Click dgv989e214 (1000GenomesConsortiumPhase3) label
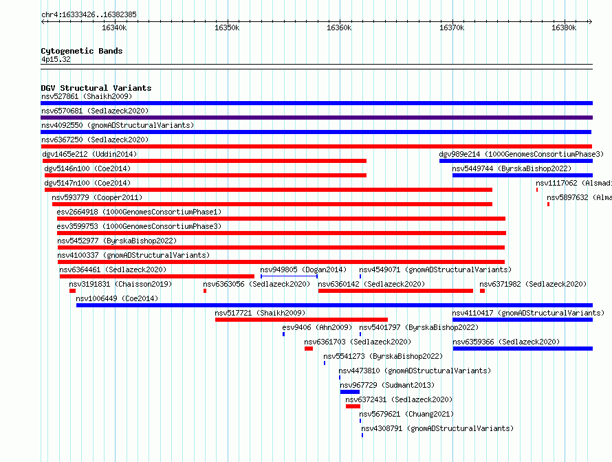 coord(521,154)
